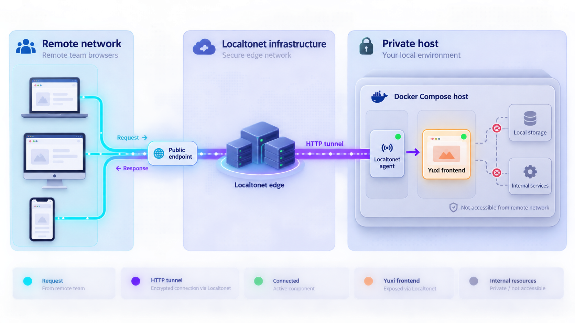Select "Not accessible from remote network" note
The image size is (575, 323).
coord(505,208)
